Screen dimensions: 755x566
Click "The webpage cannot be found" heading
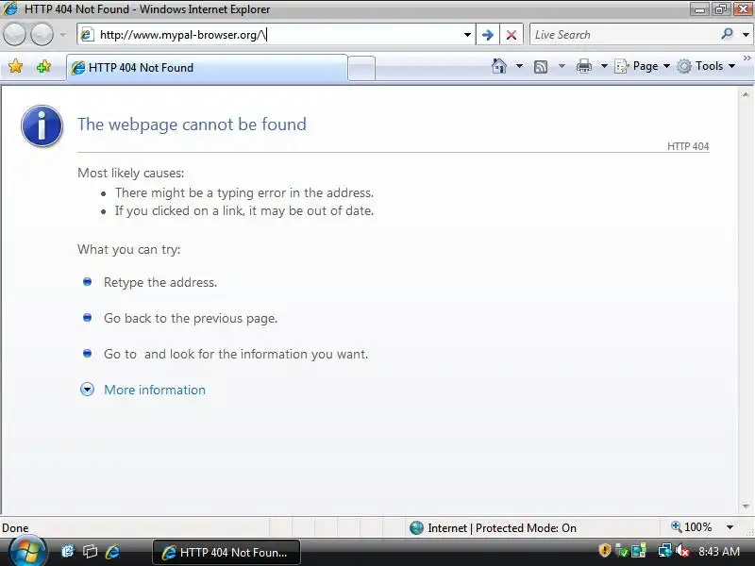[x=192, y=125]
